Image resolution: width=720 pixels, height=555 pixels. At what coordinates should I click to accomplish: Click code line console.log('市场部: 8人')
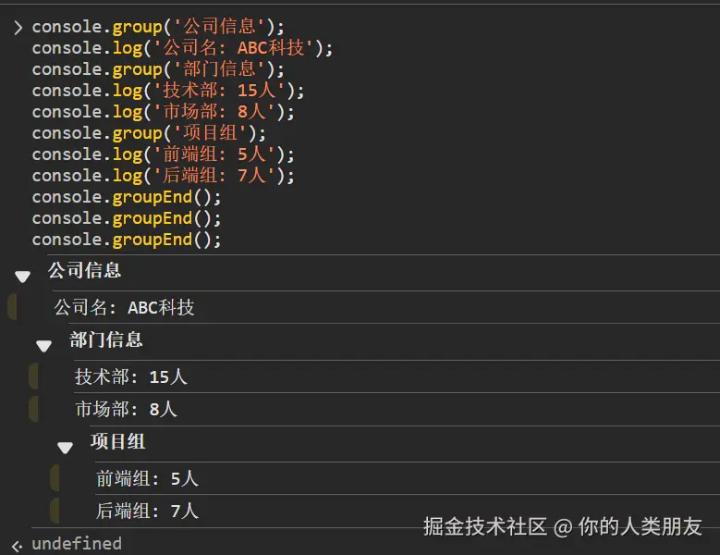click(x=164, y=112)
